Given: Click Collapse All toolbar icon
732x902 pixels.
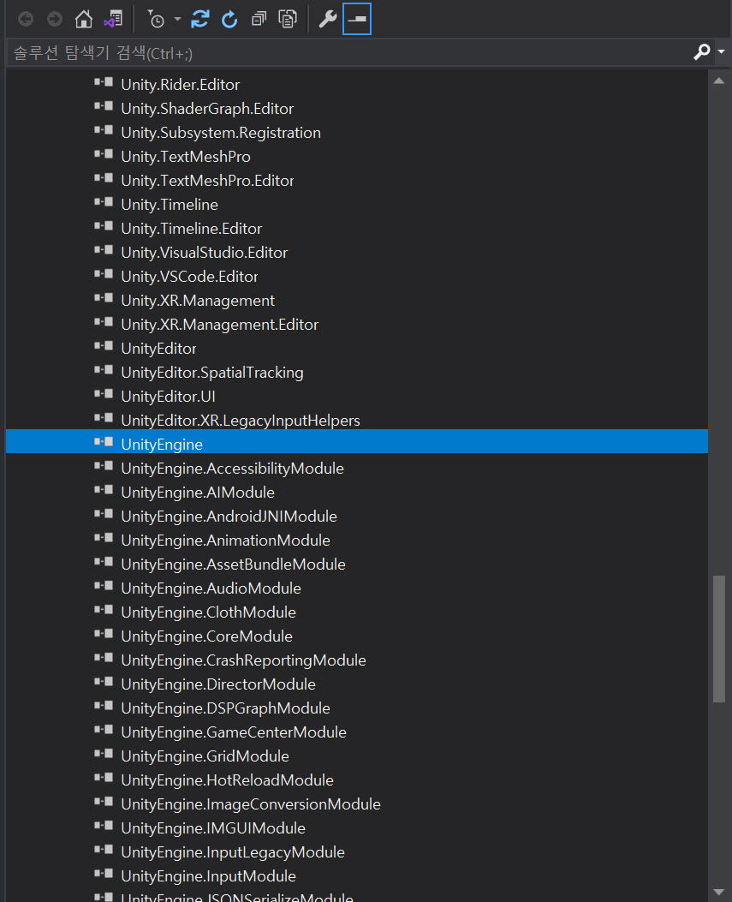Looking at the screenshot, I should click(259, 19).
